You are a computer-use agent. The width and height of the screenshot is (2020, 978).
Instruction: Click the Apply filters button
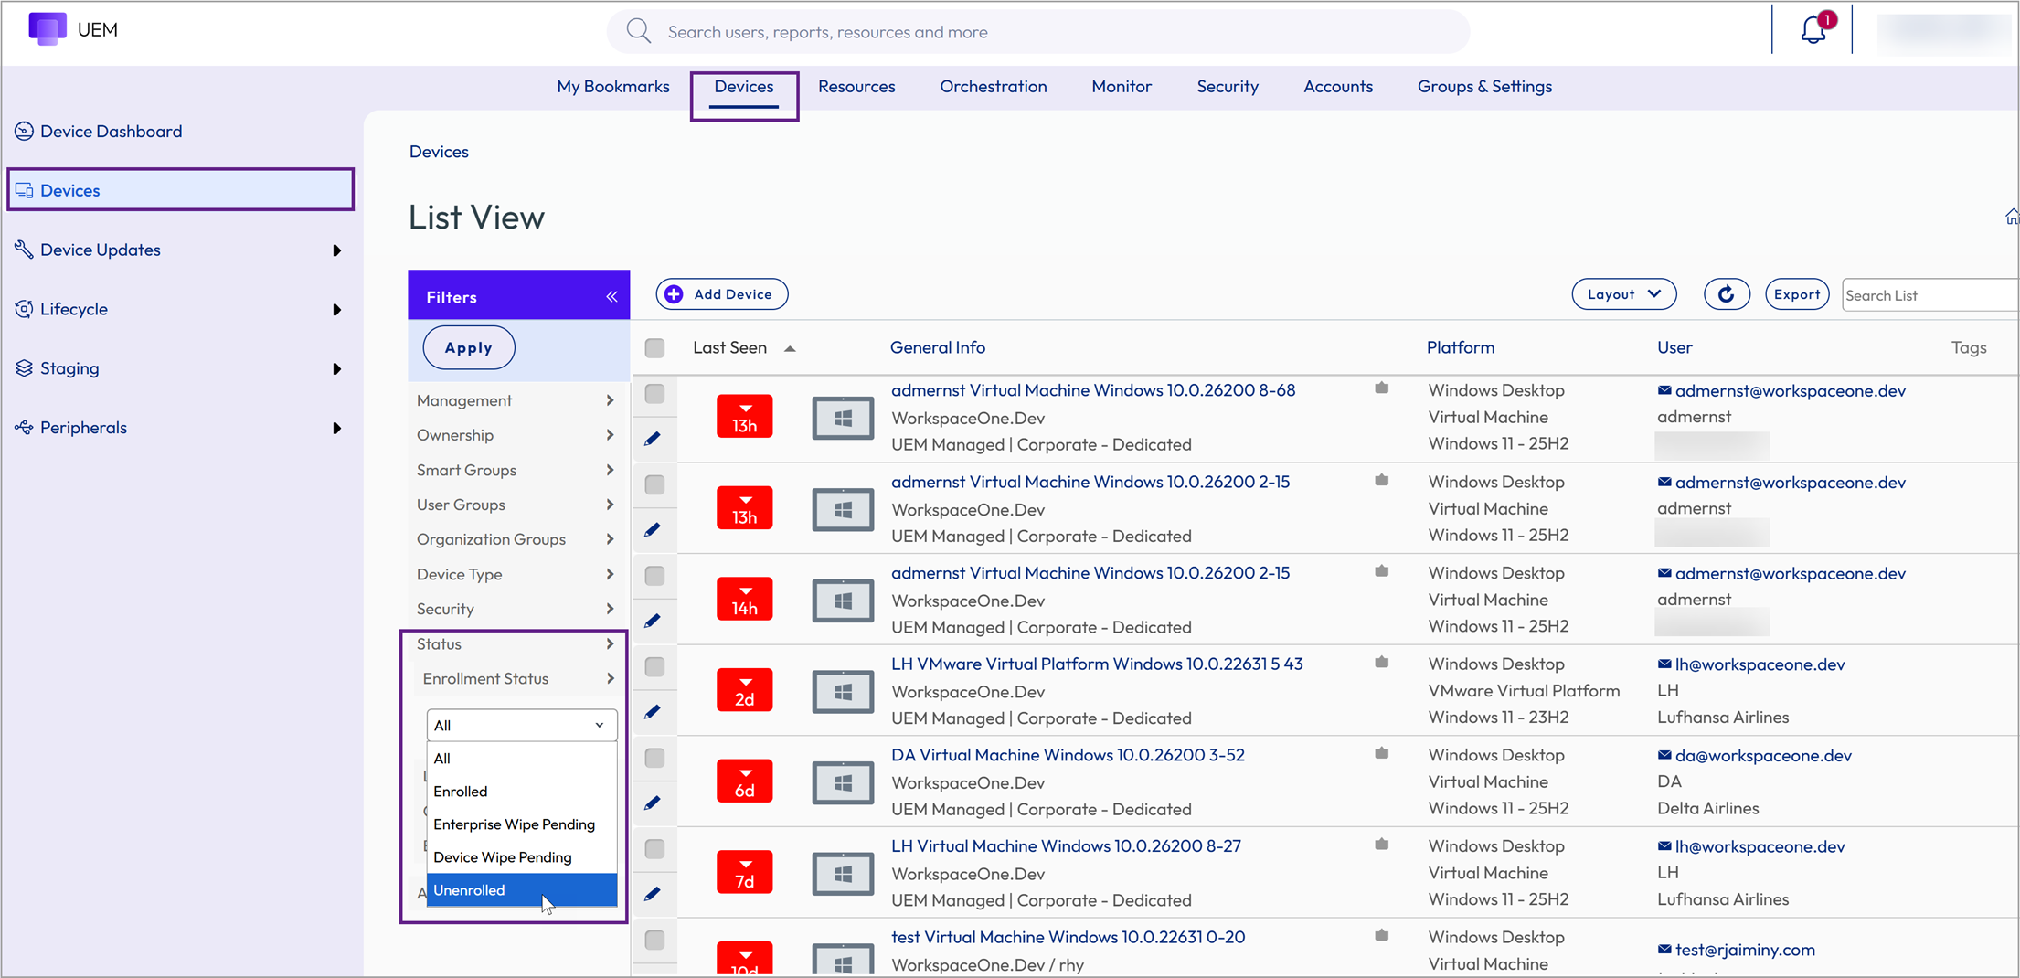(x=469, y=347)
